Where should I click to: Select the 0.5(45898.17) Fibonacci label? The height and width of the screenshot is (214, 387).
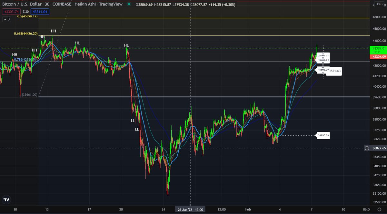(x=28, y=16)
